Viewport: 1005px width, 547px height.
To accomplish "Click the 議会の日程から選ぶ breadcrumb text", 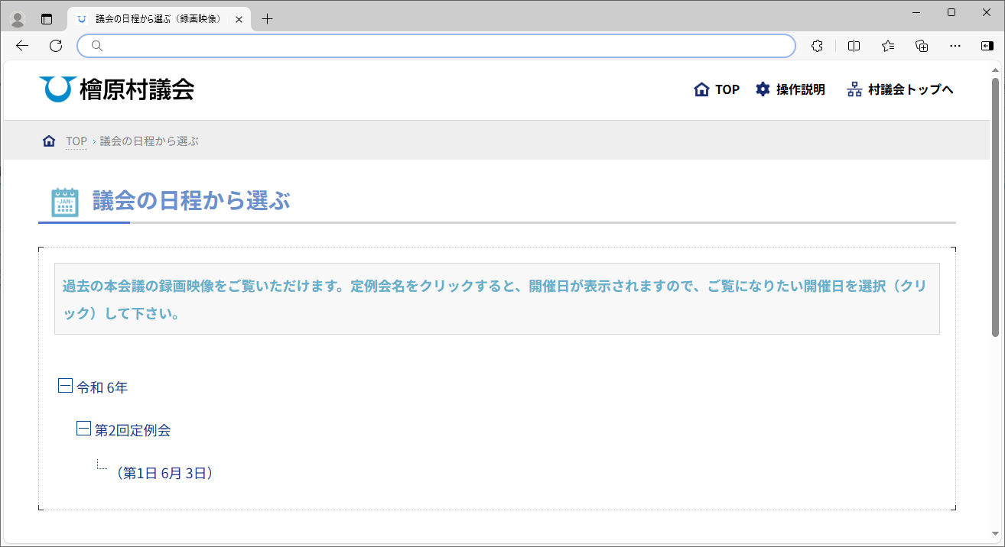I will point(149,141).
